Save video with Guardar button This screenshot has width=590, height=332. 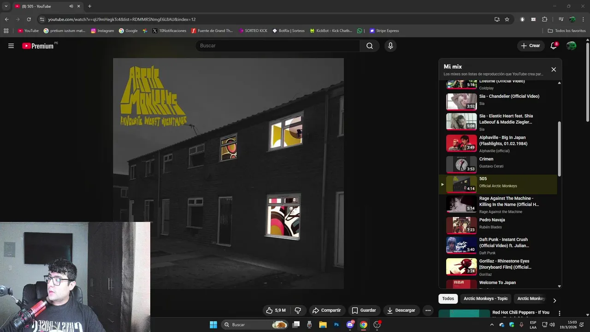364,310
